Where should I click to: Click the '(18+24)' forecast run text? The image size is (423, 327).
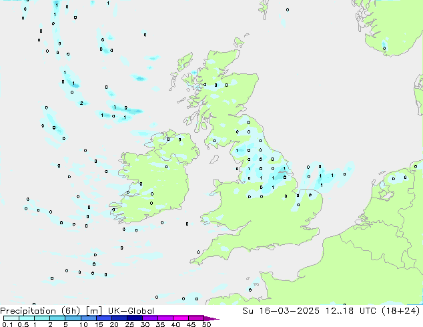pyautogui.click(x=401, y=311)
